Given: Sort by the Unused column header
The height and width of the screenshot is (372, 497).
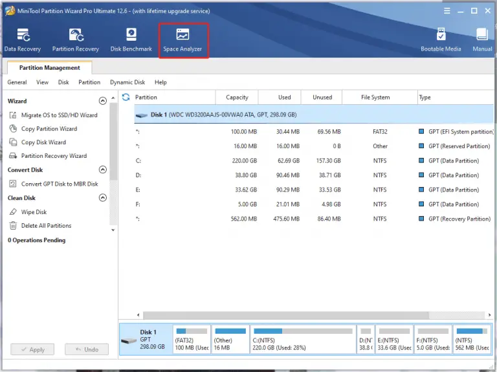Looking at the screenshot, I should [x=322, y=97].
